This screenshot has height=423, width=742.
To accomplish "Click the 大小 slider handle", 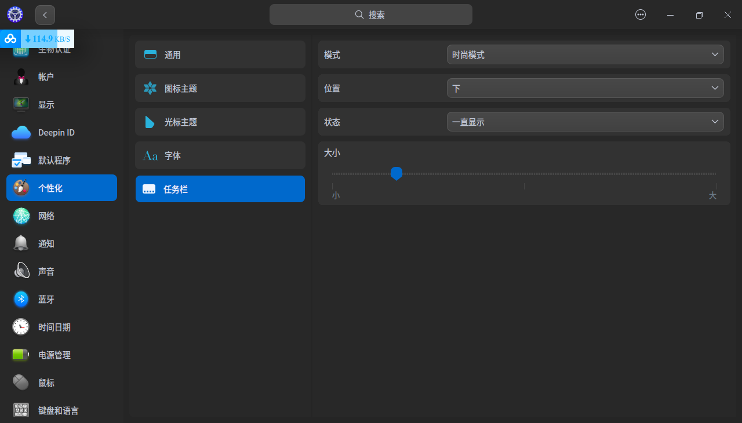I will pyautogui.click(x=397, y=173).
